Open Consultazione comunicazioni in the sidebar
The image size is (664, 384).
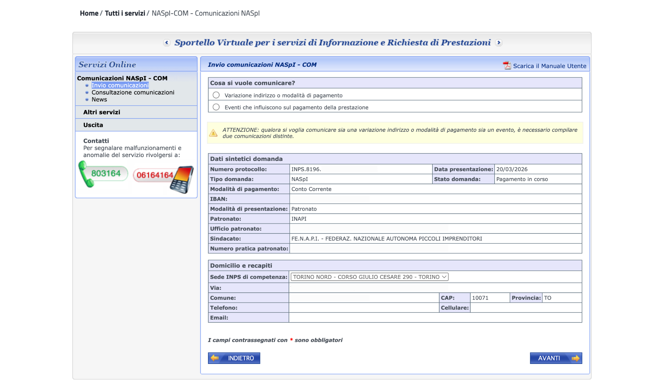pos(133,93)
